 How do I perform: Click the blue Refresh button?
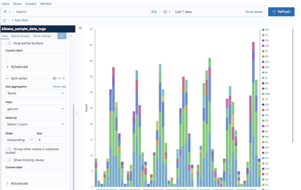coord(281,12)
